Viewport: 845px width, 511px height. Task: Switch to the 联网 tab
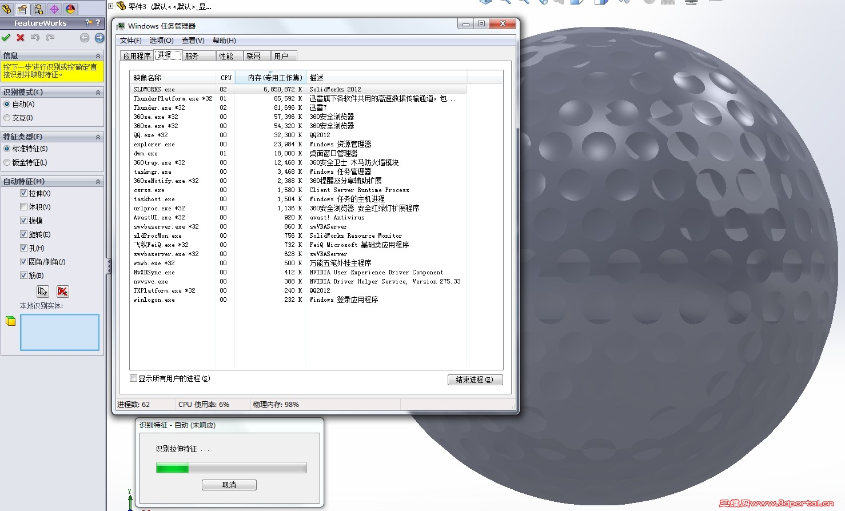click(x=257, y=56)
